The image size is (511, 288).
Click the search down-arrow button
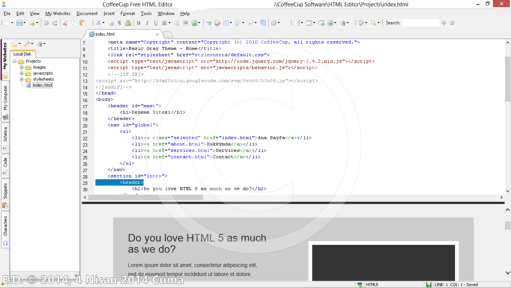tap(444, 23)
